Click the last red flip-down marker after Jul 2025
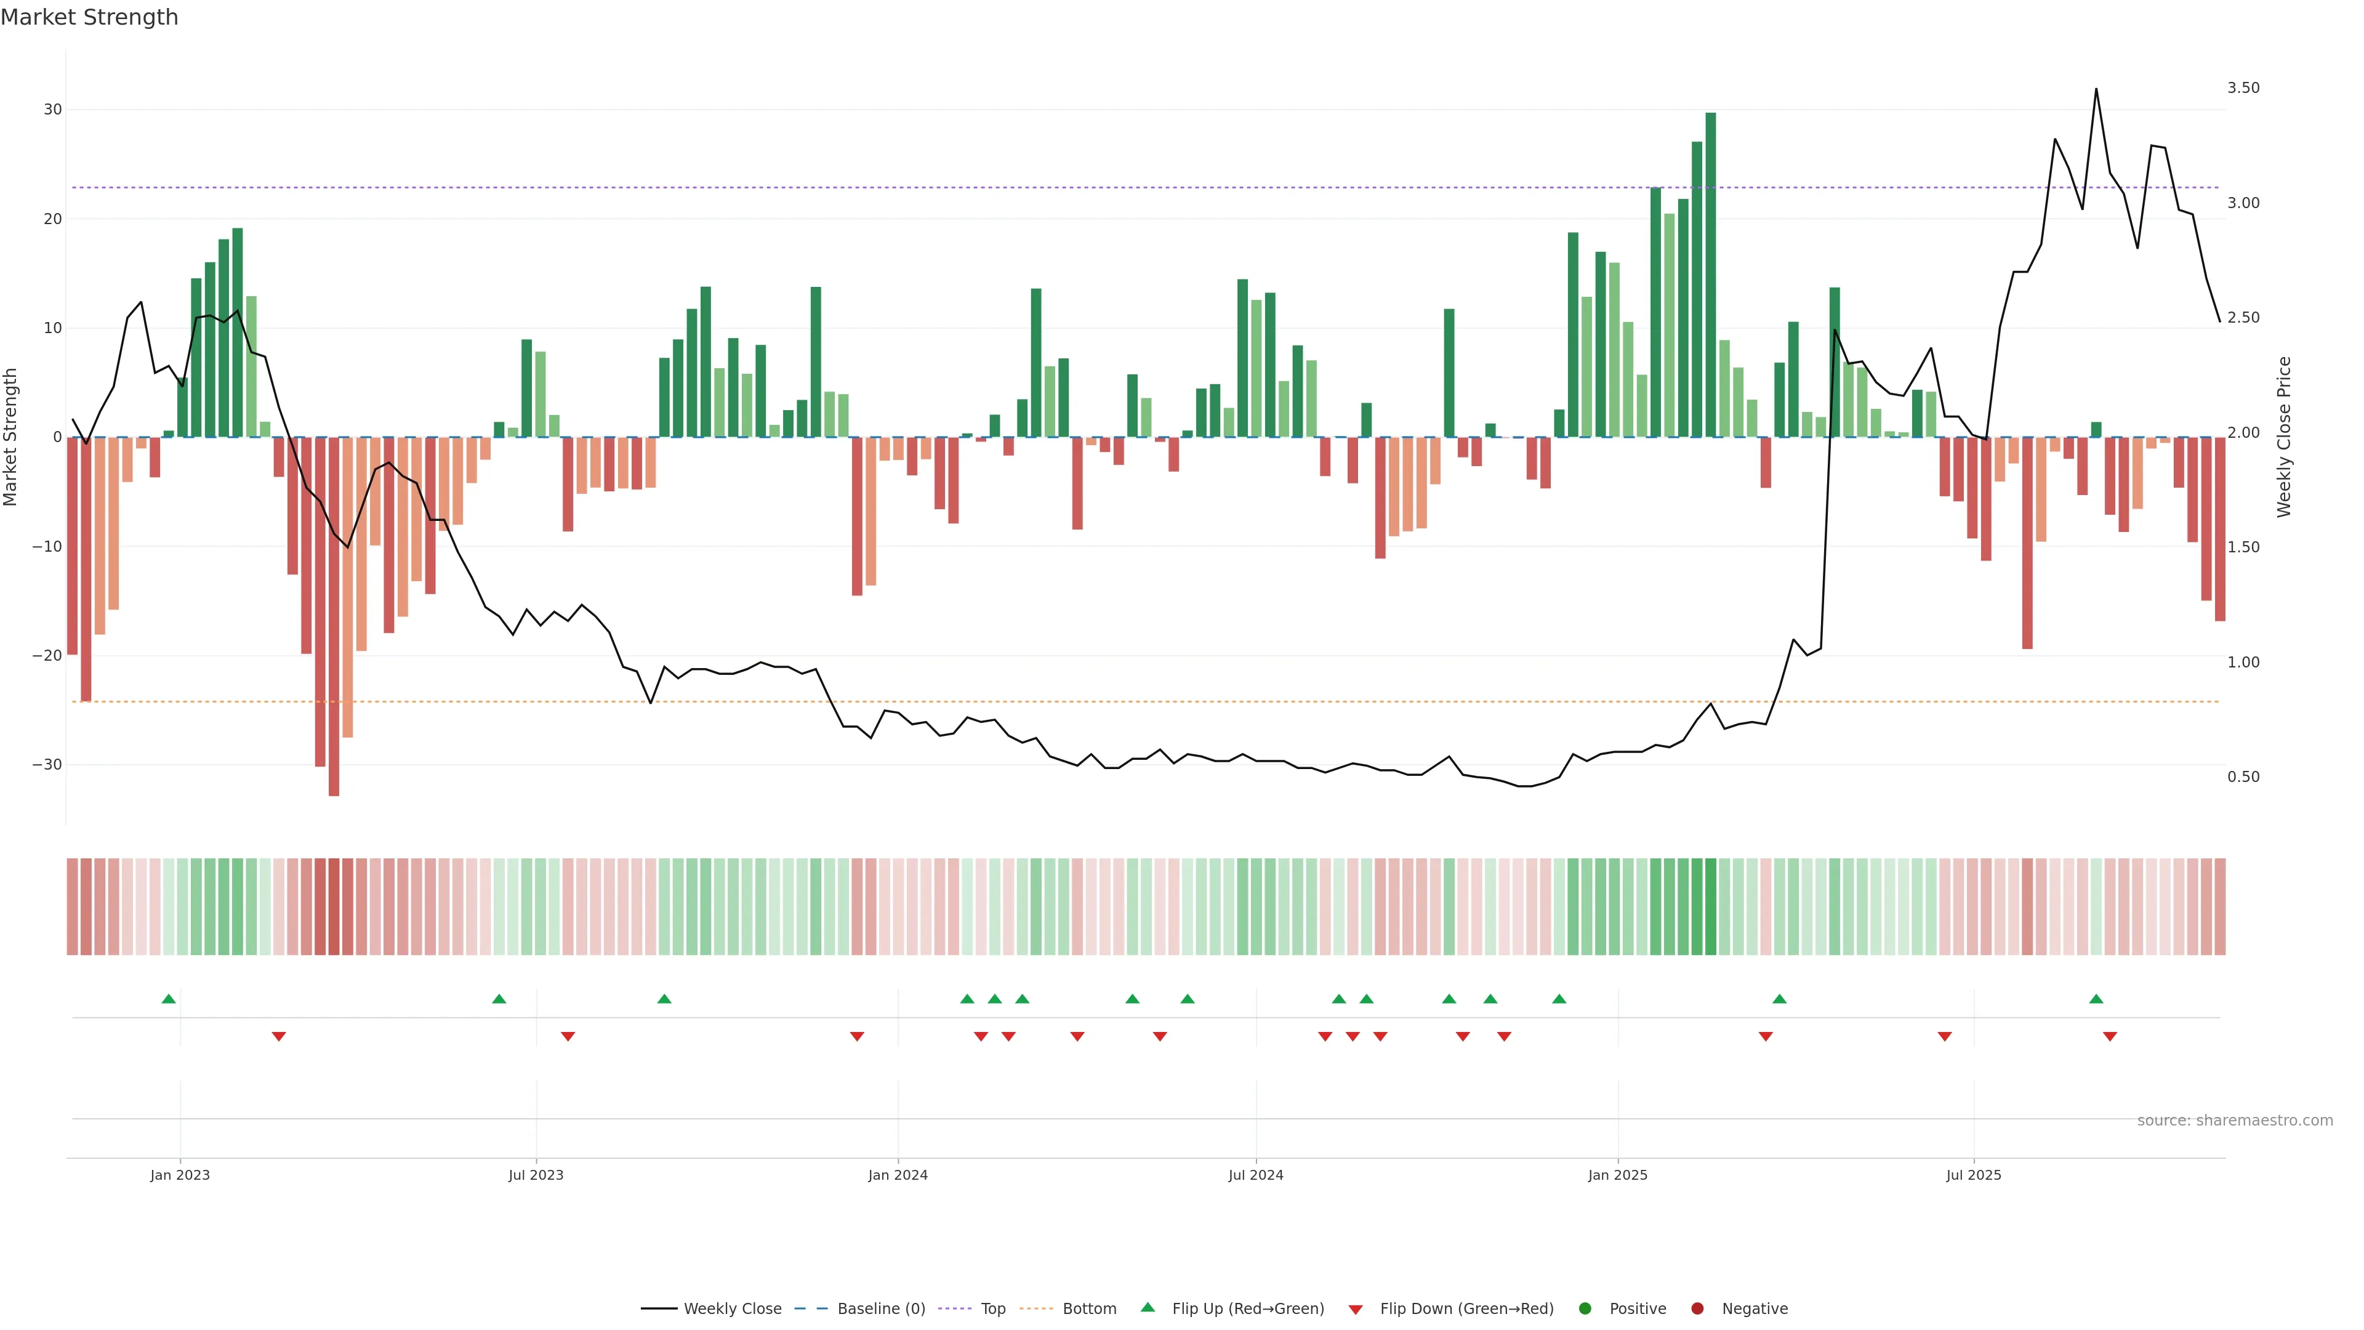Image resolution: width=2364 pixels, height=1330 pixels. point(2110,1036)
